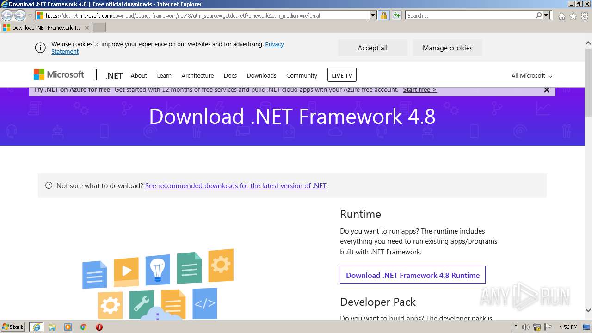Open File Explorer from taskbar
592x333 pixels.
(52, 327)
